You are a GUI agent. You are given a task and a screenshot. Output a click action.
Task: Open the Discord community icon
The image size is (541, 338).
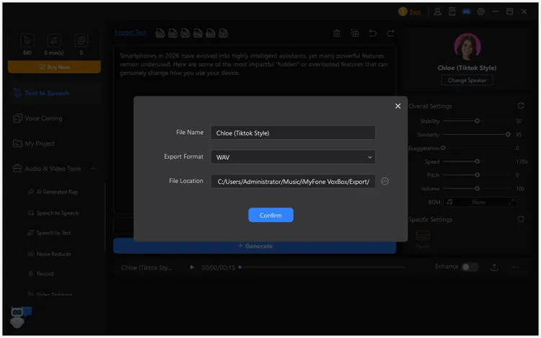pos(466,12)
